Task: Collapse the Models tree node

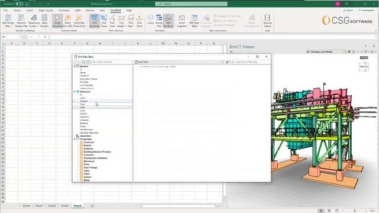Action: (x=75, y=66)
